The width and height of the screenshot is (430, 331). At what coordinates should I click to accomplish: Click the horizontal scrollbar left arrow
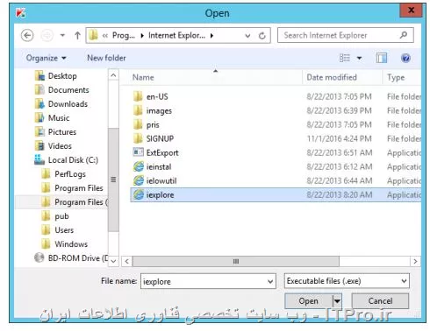[126, 261]
